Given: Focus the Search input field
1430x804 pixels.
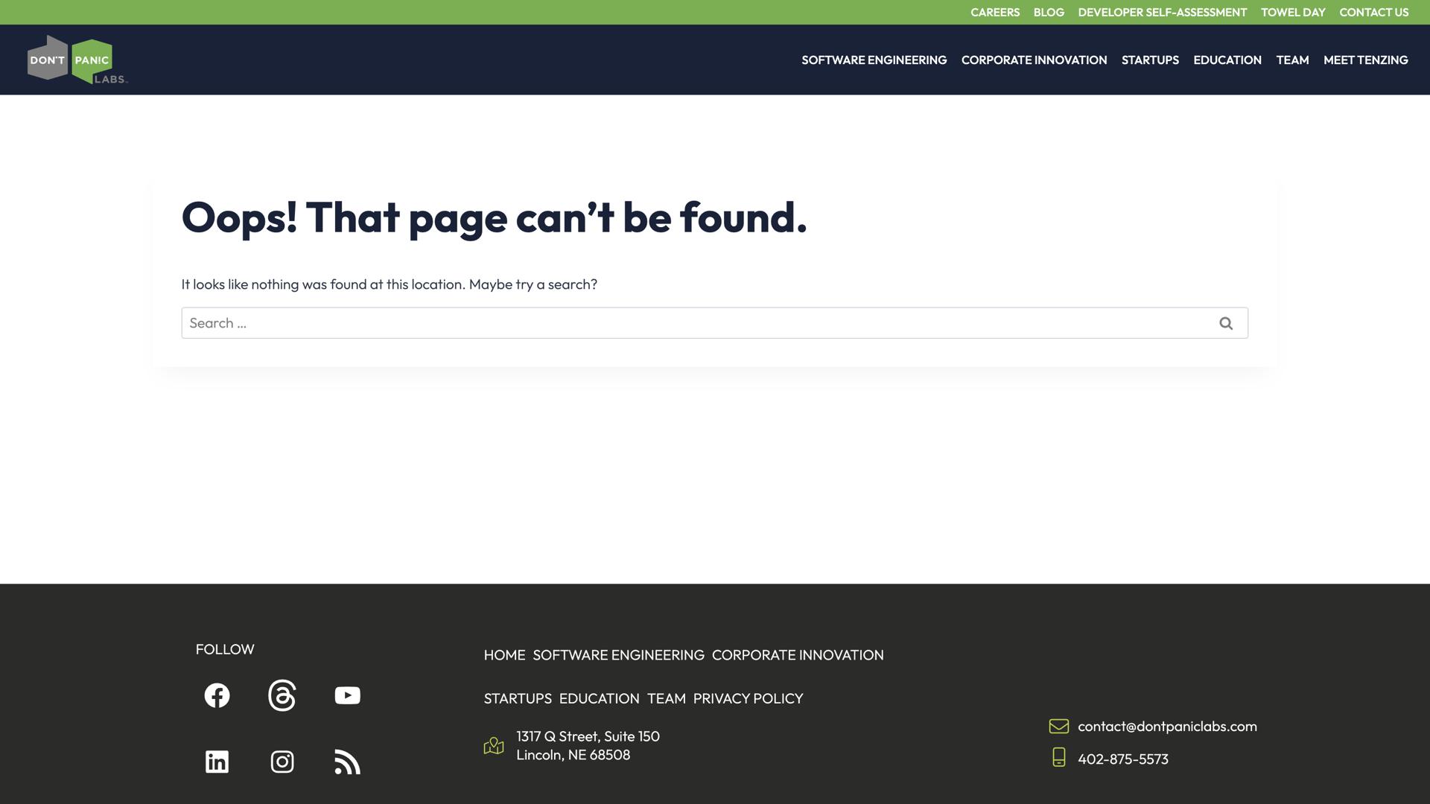Looking at the screenshot, I should click(x=693, y=323).
